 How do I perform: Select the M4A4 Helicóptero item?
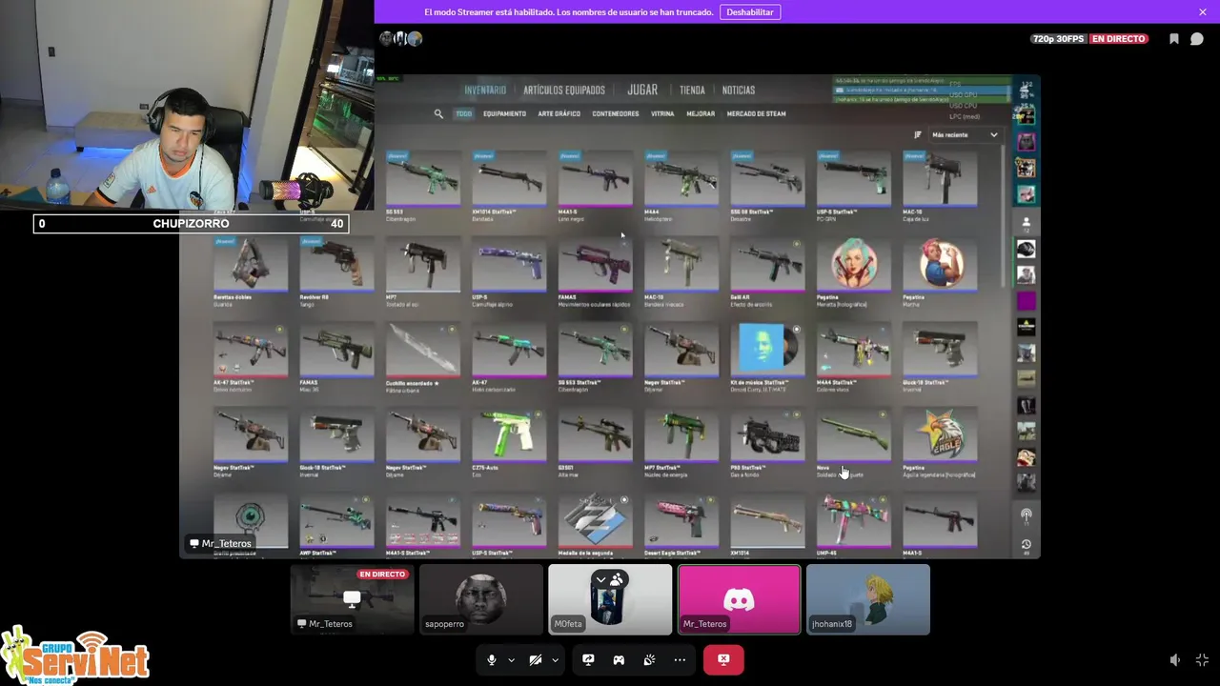tap(681, 184)
